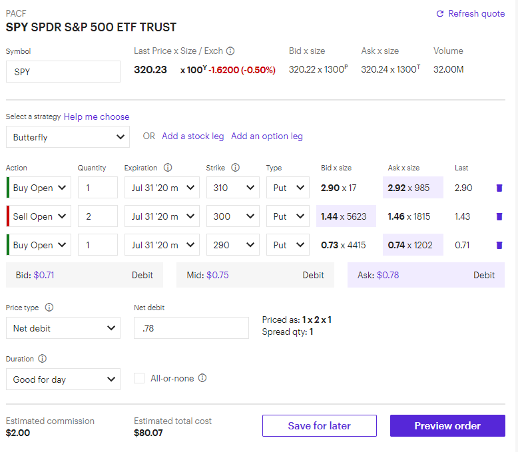Enable the All-or-none checkbox

(139, 378)
